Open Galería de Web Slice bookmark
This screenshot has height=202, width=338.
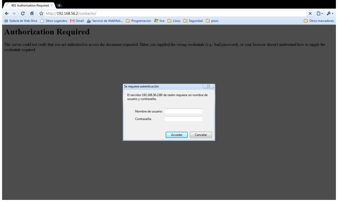pos(21,21)
